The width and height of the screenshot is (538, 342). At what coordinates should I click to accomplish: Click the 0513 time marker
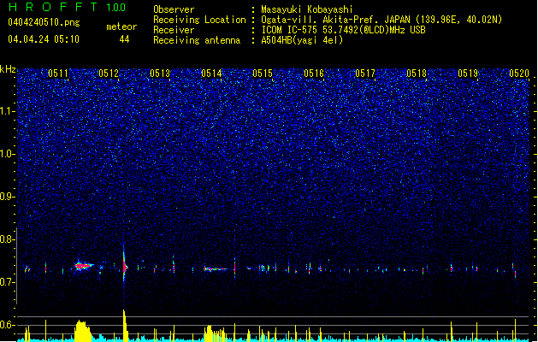tap(160, 74)
